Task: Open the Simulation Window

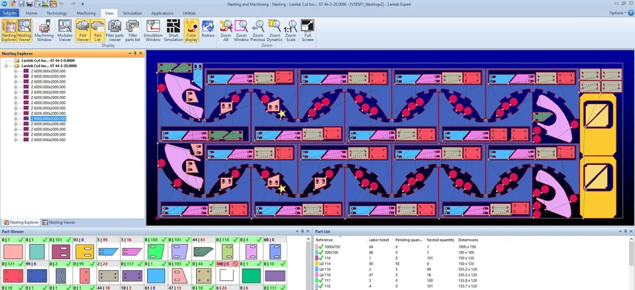Action: (x=153, y=30)
